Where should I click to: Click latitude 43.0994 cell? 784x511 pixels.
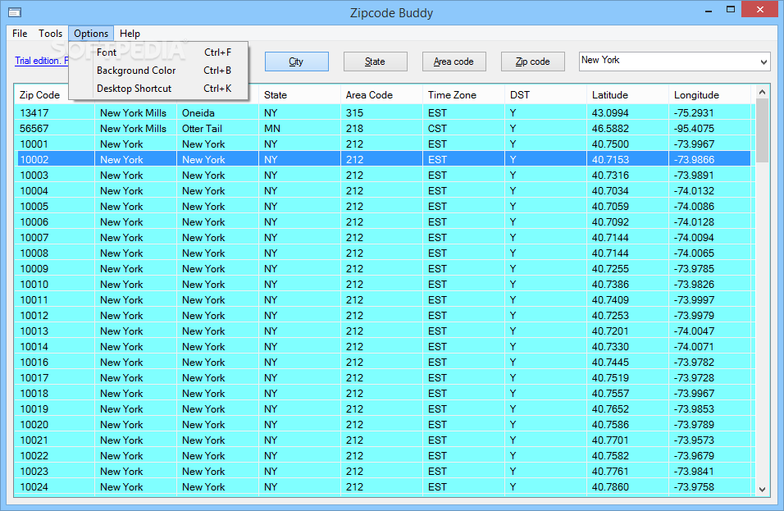point(627,113)
